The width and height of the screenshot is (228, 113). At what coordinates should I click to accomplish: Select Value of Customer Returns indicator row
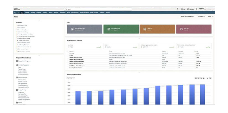pos(139,57)
